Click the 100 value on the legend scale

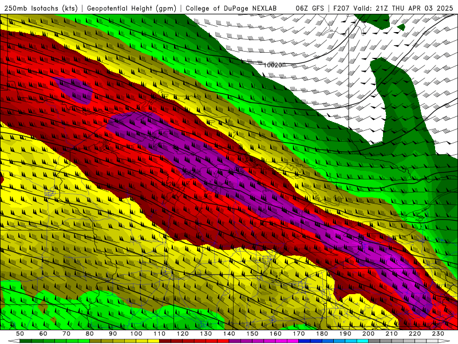(x=136, y=334)
